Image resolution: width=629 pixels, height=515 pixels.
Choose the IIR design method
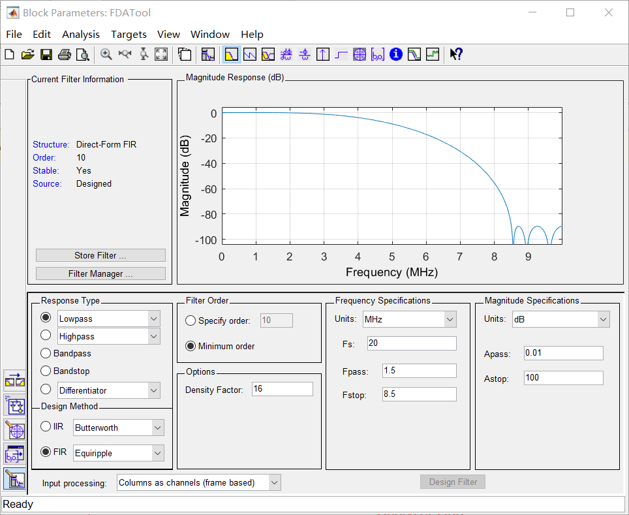pyautogui.click(x=46, y=426)
